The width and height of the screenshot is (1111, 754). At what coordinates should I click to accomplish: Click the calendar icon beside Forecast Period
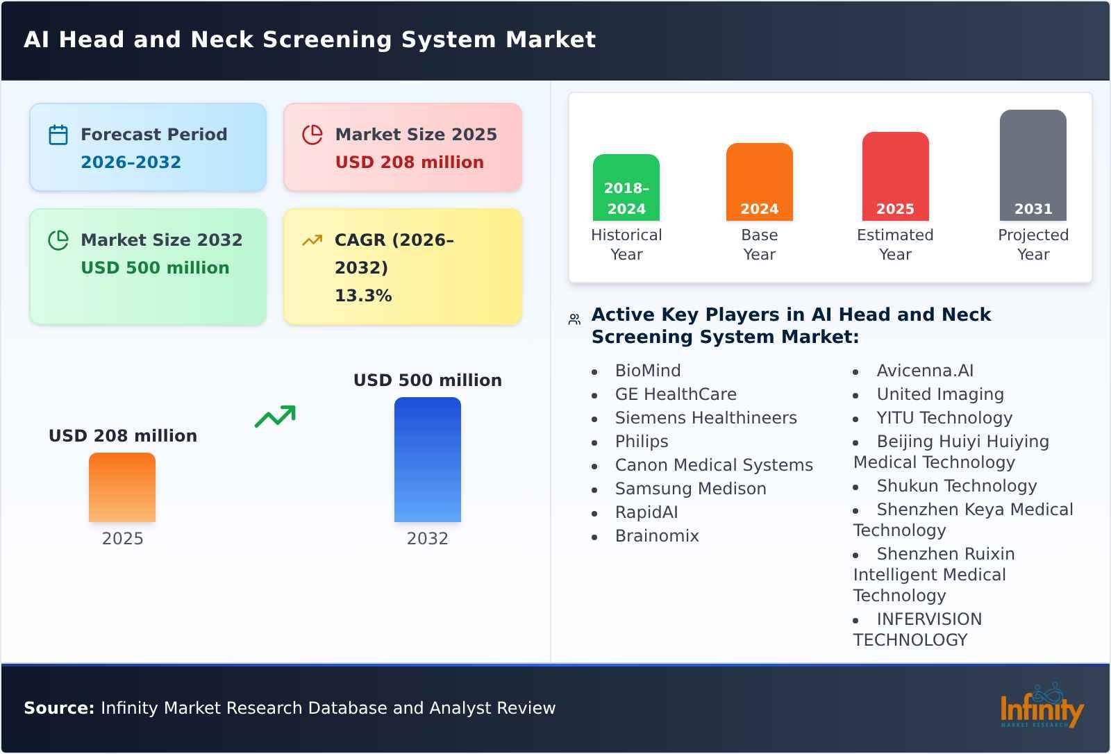[58, 135]
